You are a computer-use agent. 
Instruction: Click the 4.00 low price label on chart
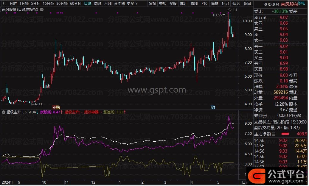point(38,104)
